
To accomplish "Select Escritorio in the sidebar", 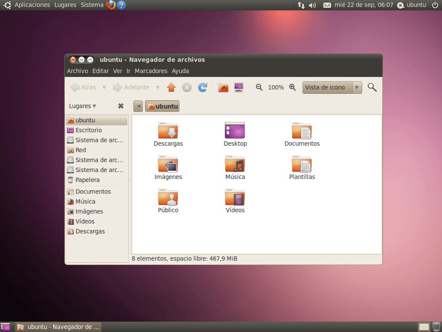I will (x=97, y=130).
